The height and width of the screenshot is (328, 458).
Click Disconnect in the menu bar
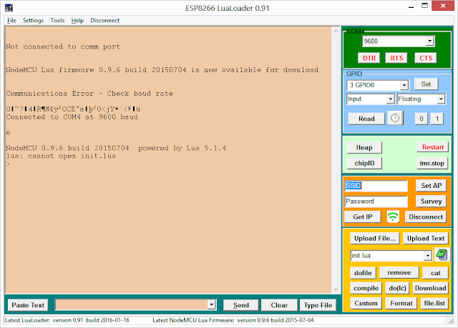pyautogui.click(x=105, y=21)
